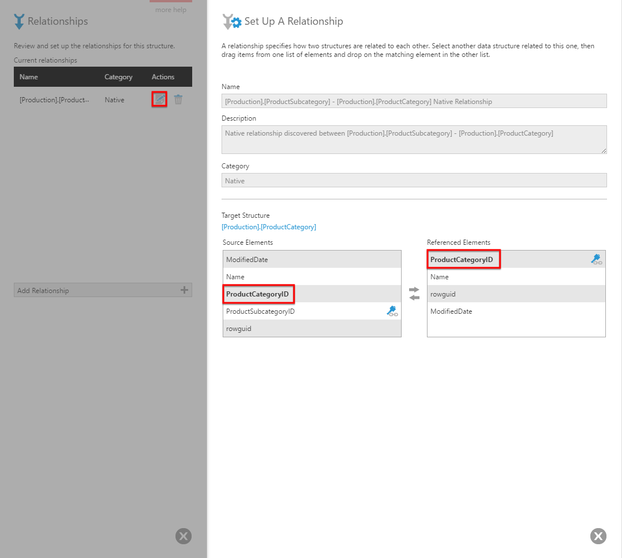Select rowguid in Source Elements

(312, 329)
